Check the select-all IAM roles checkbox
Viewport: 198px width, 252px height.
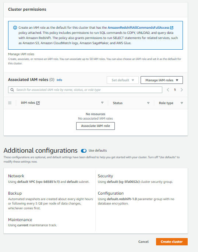pos(10,103)
